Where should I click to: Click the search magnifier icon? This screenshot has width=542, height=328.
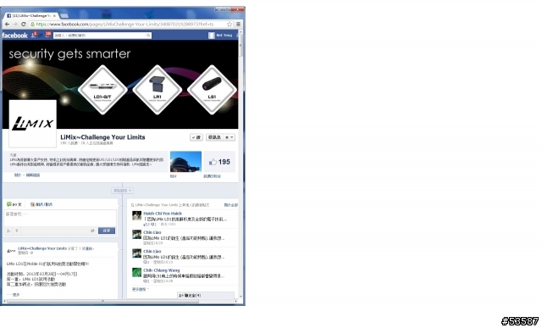pos(148,36)
